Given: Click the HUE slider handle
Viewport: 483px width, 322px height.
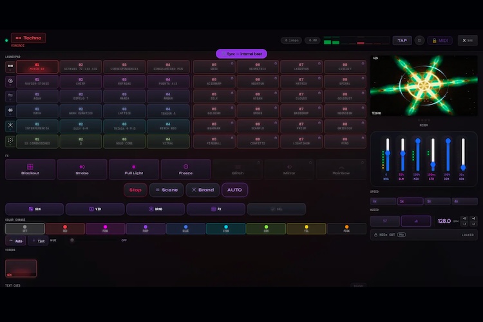Looking at the screenshot, I should [72, 240].
